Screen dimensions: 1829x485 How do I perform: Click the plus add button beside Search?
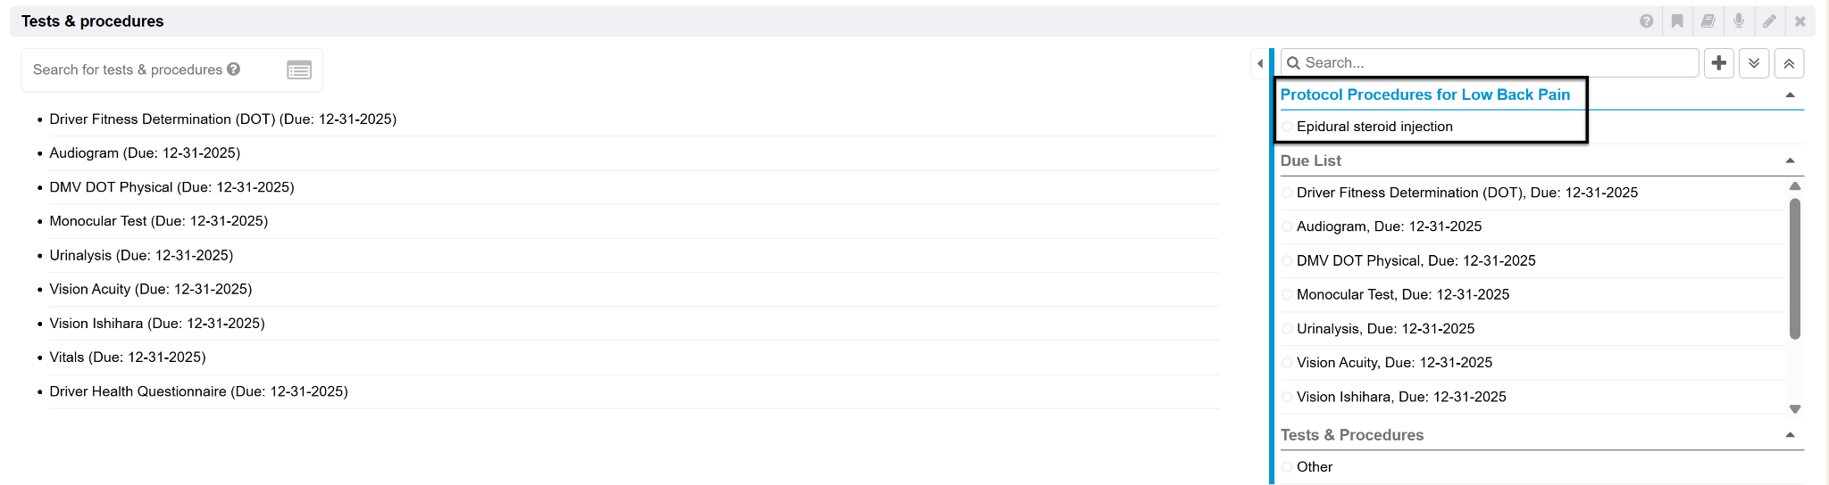[x=1719, y=63]
